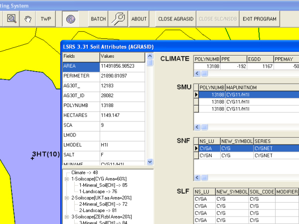Click CLIMATE table PPE column header
The width and height of the screenshot is (299, 224).
click(234, 59)
